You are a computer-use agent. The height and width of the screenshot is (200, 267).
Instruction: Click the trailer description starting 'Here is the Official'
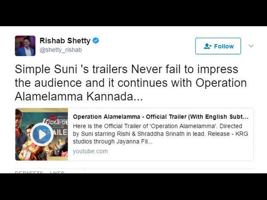click(160, 134)
